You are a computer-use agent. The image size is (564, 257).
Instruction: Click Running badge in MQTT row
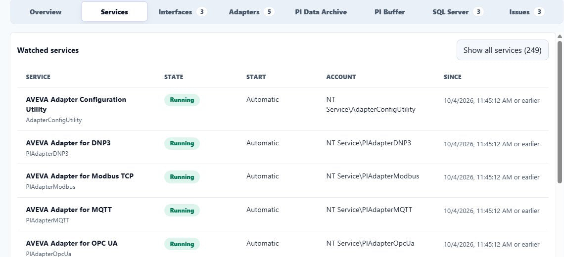point(182,210)
